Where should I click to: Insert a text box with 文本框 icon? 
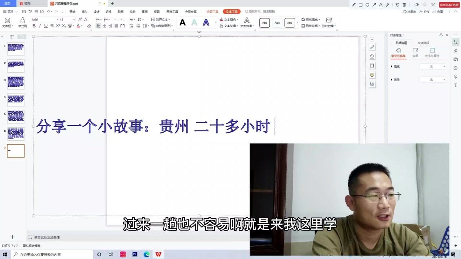click(x=7, y=22)
